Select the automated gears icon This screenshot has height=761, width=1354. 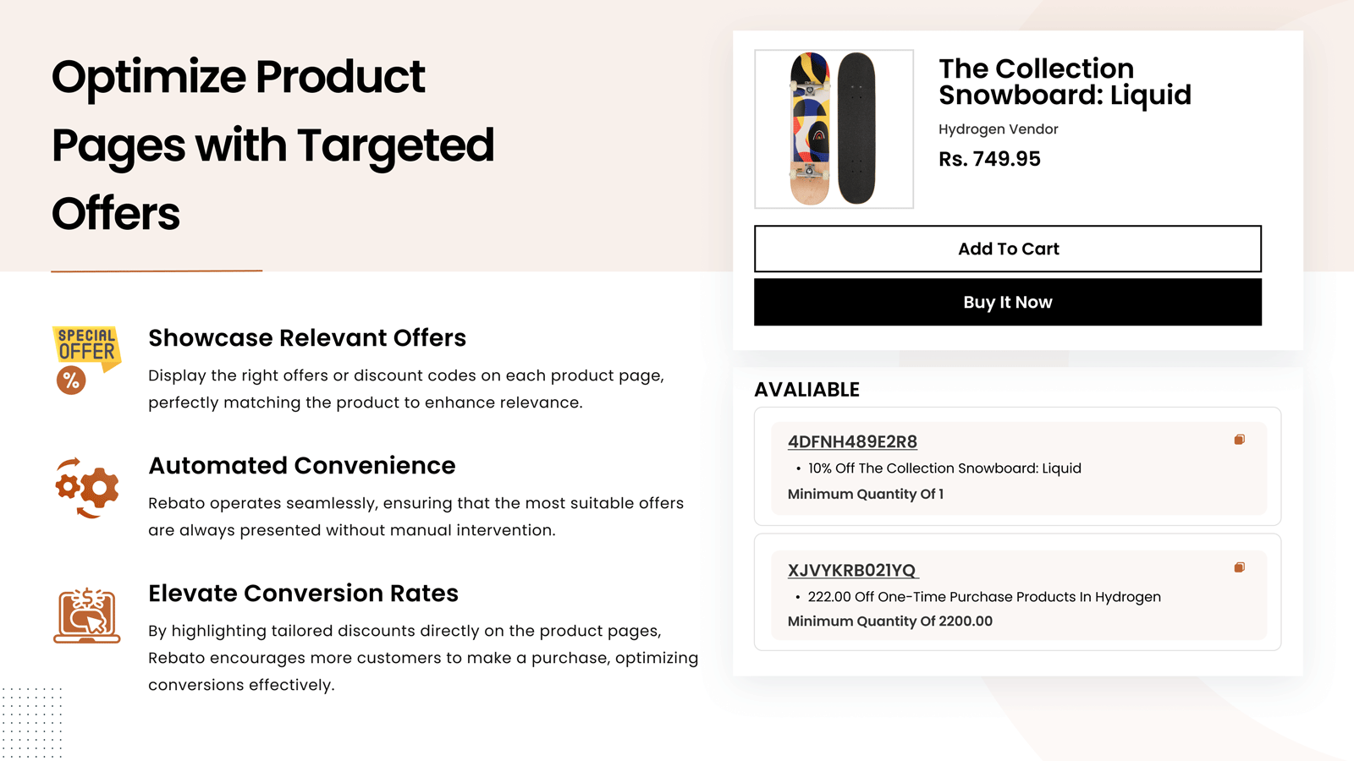(x=85, y=488)
